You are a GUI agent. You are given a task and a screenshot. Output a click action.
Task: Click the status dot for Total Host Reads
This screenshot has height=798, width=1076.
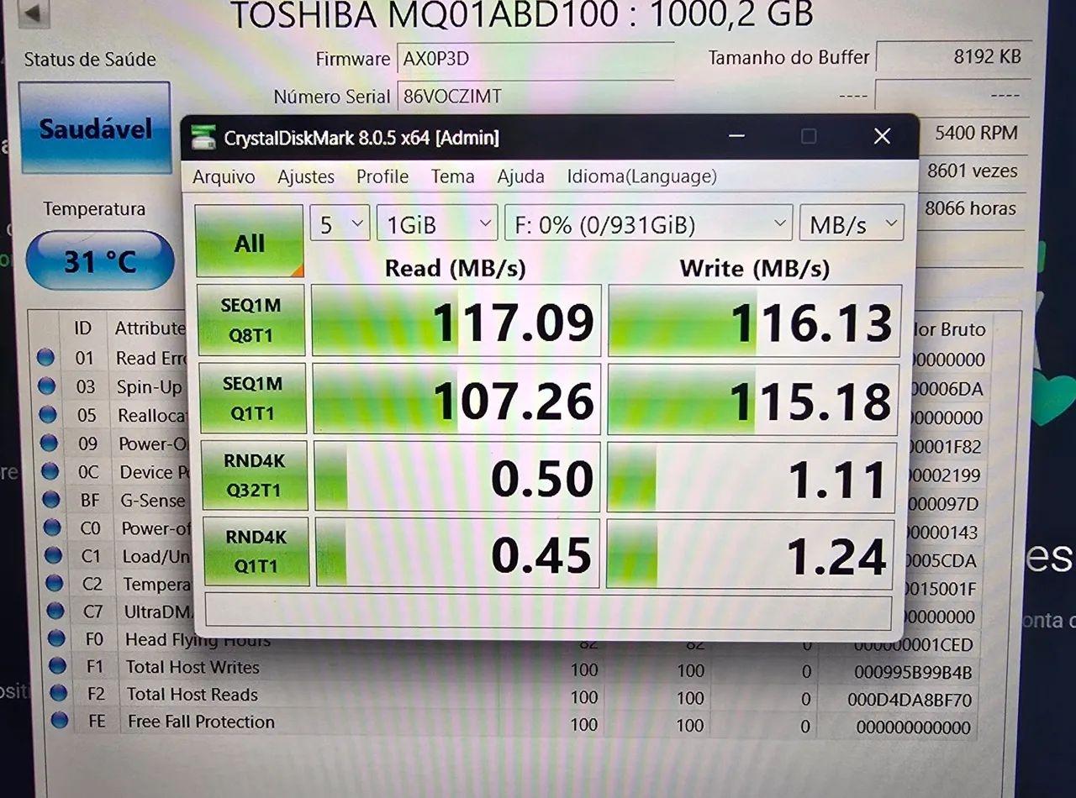58,693
